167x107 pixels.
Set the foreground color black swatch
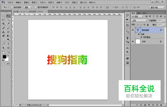pos(4,57)
